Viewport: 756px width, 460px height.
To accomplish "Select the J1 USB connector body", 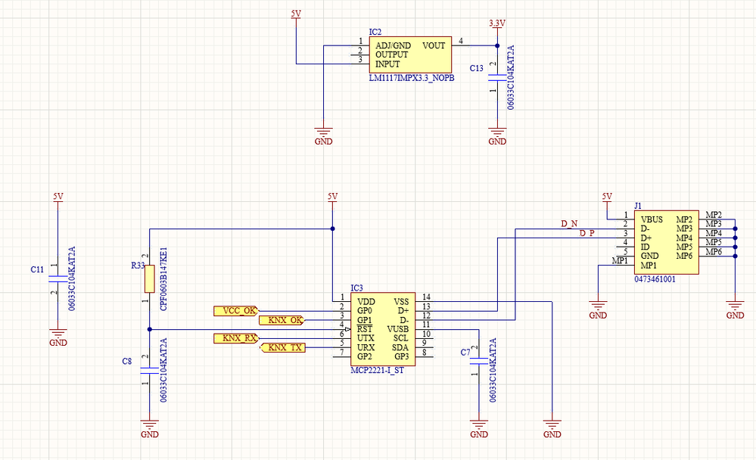I will [x=666, y=243].
